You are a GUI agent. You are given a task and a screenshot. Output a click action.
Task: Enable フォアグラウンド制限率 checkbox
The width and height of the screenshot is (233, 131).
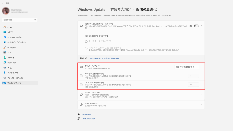pos(81,85)
